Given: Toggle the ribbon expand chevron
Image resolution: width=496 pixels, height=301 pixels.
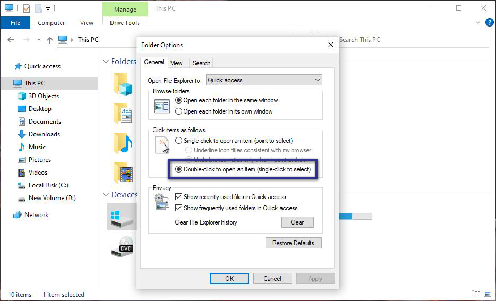Looking at the screenshot, I should tap(478, 22).
